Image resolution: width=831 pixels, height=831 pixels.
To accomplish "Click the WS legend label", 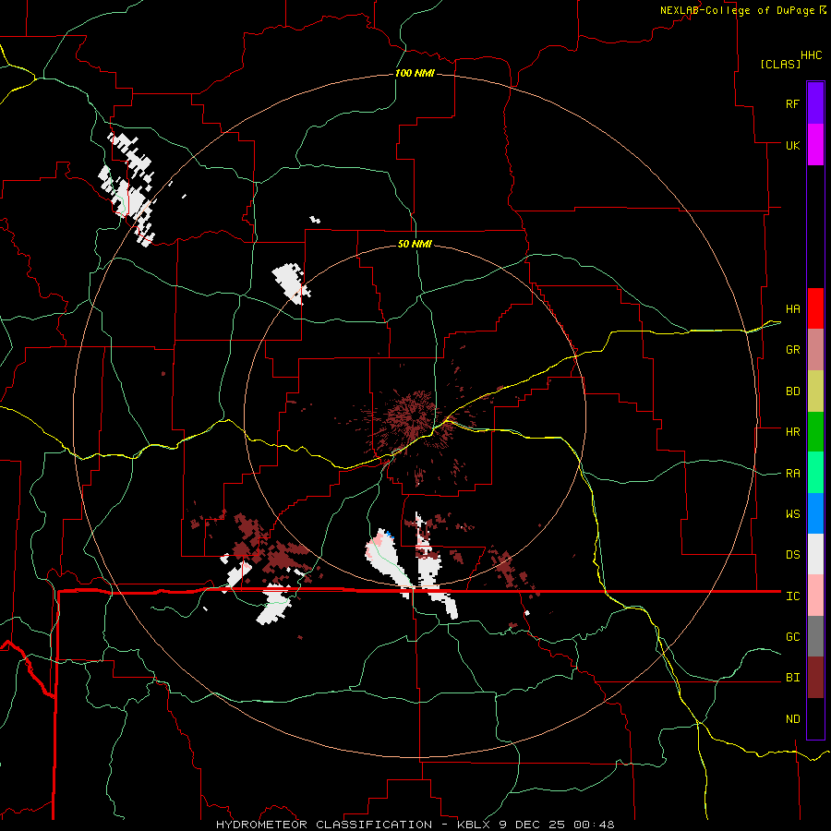I will click(x=792, y=514).
